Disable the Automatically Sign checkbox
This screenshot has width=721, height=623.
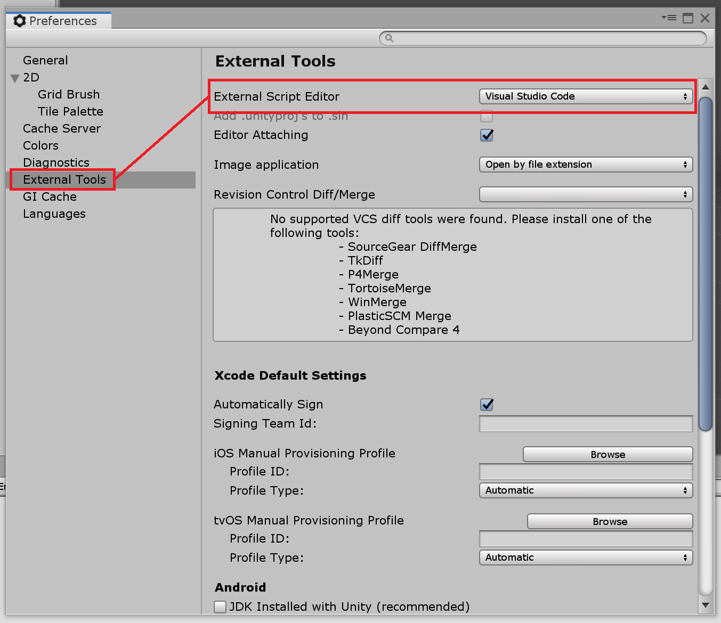[486, 405]
